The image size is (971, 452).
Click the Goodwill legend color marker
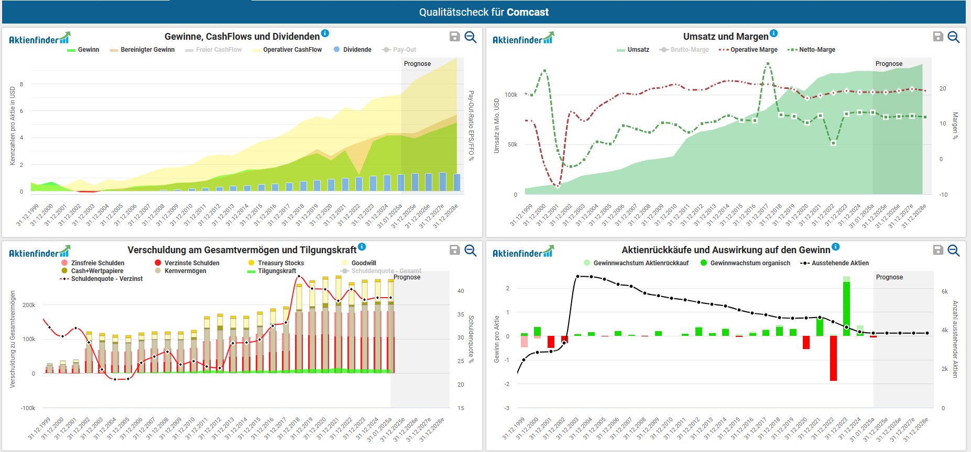coord(345,263)
